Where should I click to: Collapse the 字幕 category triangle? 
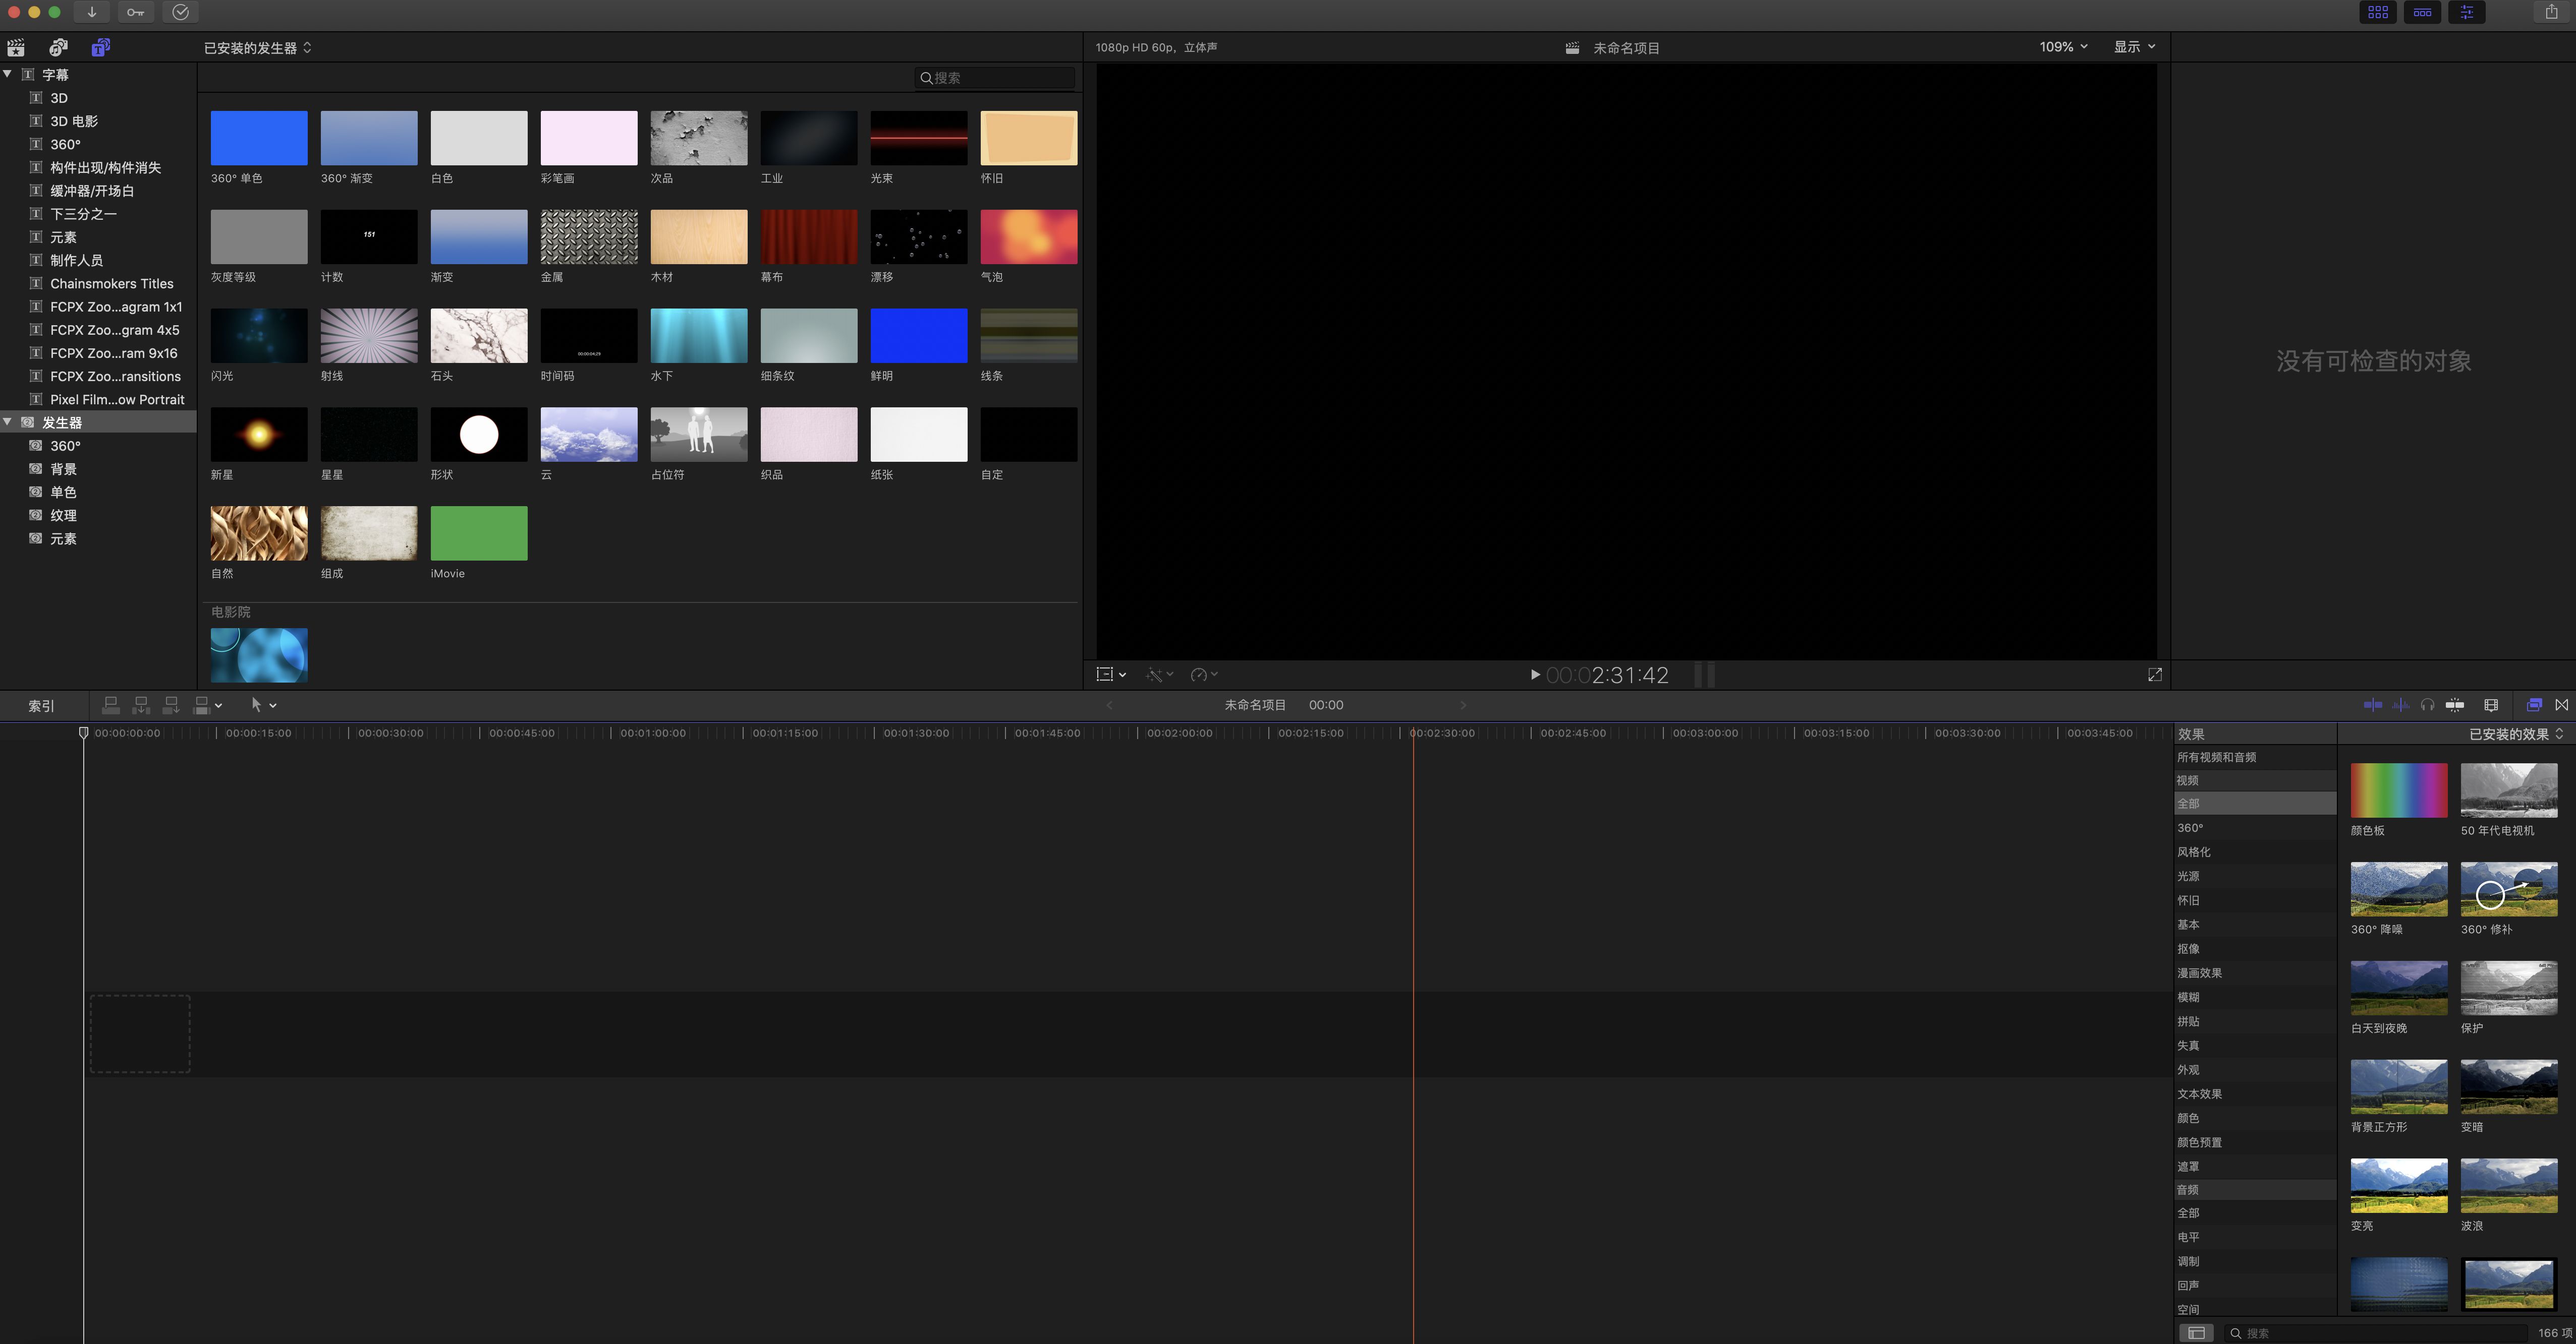click(x=8, y=75)
